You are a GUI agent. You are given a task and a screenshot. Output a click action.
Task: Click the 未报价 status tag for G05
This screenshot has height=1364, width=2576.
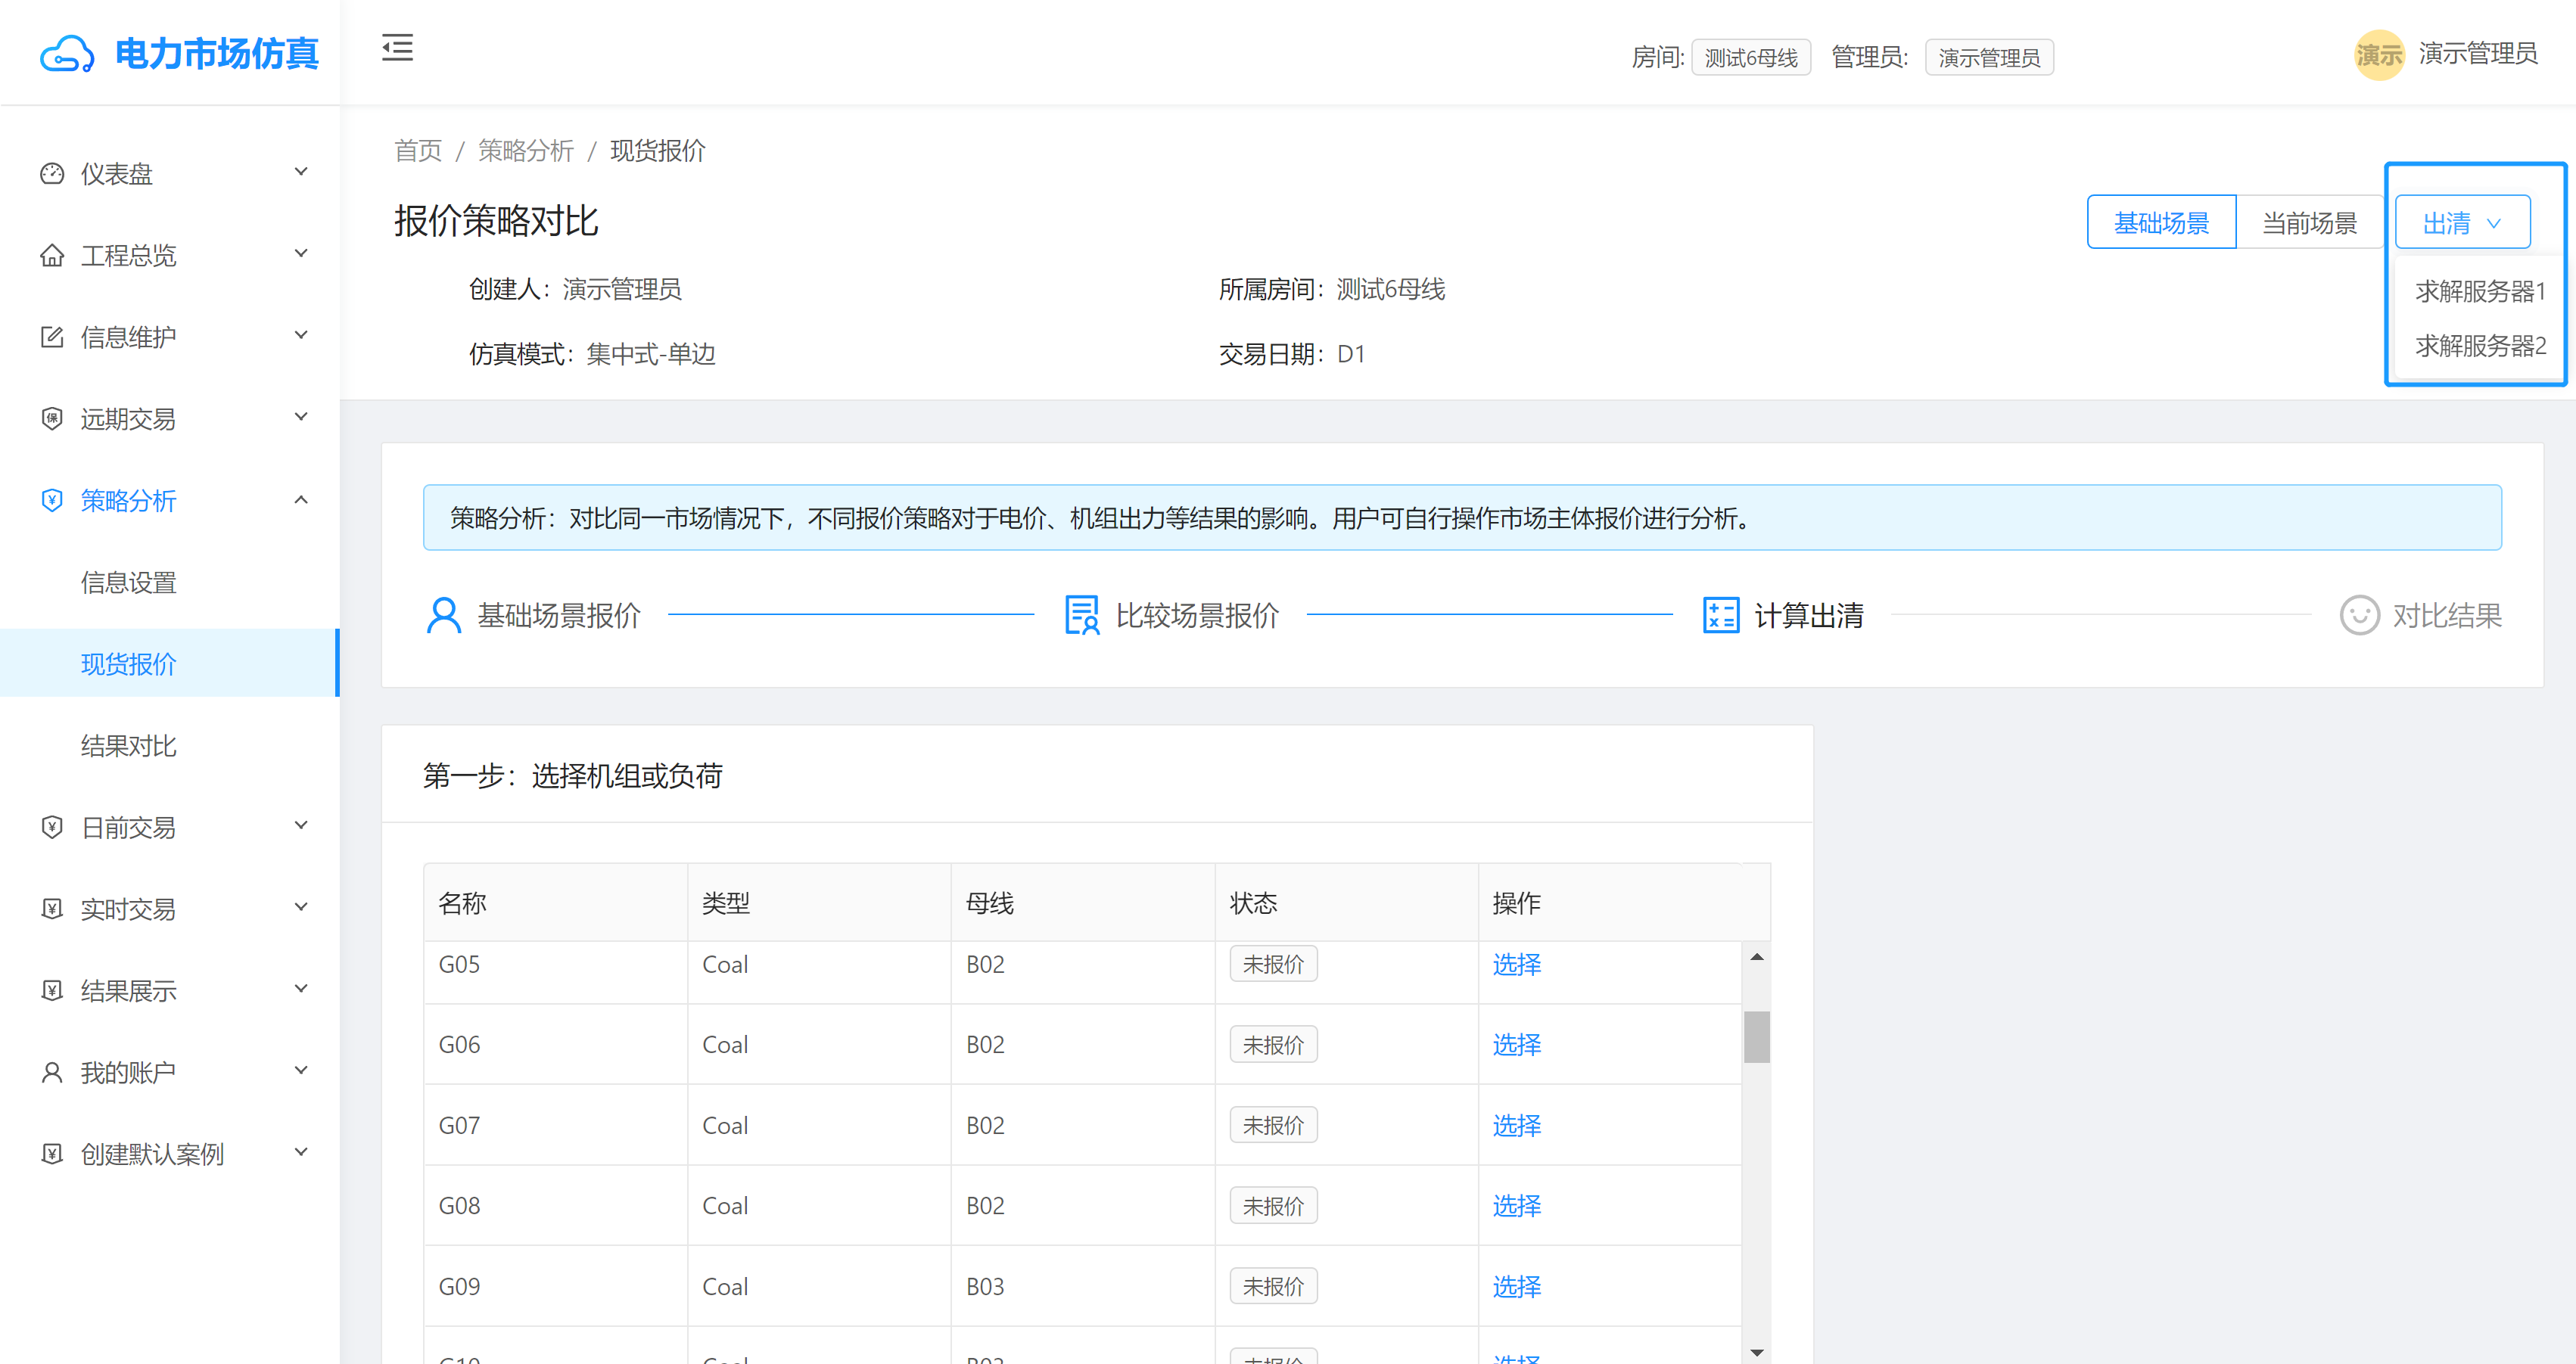click(1273, 964)
